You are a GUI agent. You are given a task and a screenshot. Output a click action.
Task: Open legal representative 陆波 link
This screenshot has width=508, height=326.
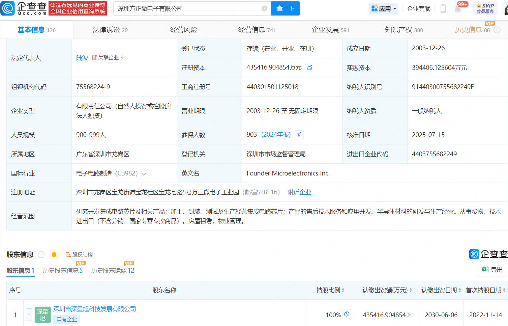(82, 58)
